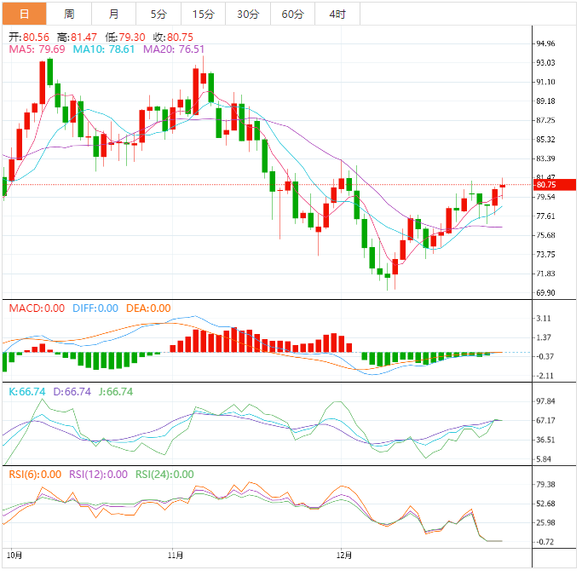Viewport: 582px width, 576px height.
Task: Click the K:66.74 KDJ indicator label
Action: click(26, 392)
